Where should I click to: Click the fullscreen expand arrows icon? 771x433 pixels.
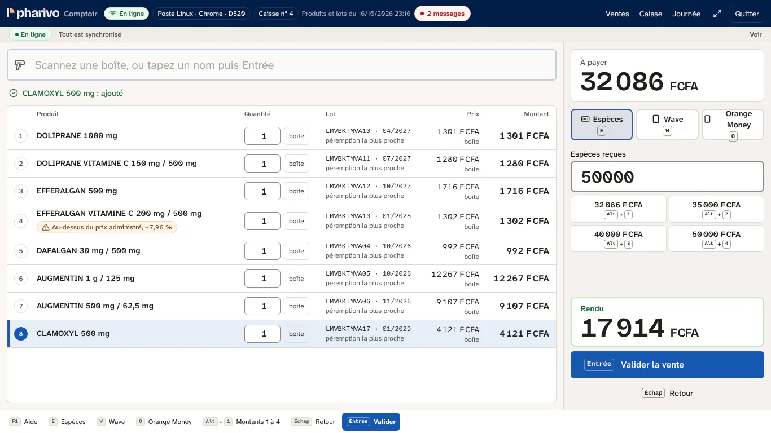click(x=717, y=14)
